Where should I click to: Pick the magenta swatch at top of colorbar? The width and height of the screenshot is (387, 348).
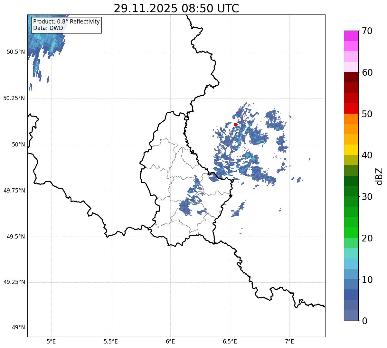click(351, 36)
